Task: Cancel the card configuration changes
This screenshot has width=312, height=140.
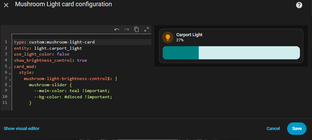Action: point(273,129)
